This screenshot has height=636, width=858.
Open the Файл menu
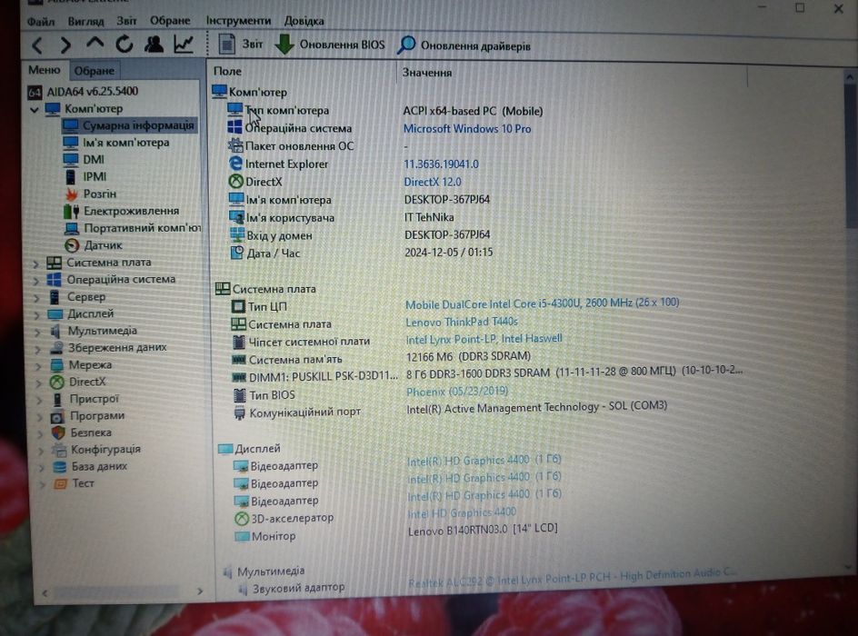pos(41,21)
